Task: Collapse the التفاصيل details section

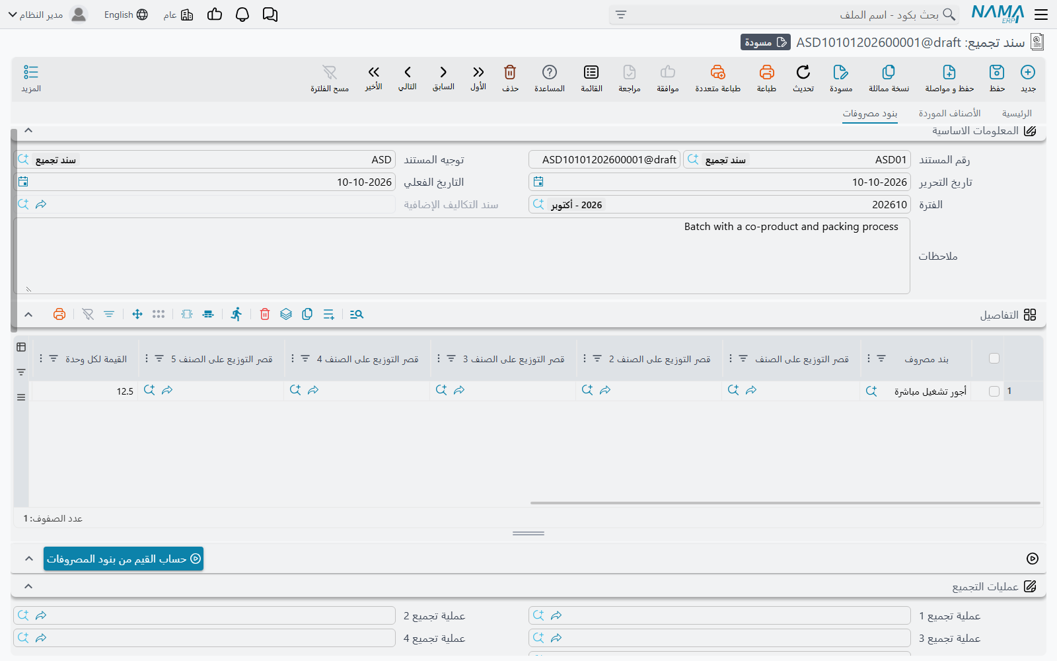Action: [28, 315]
